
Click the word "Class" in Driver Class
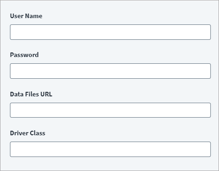pyautogui.click(x=38, y=133)
